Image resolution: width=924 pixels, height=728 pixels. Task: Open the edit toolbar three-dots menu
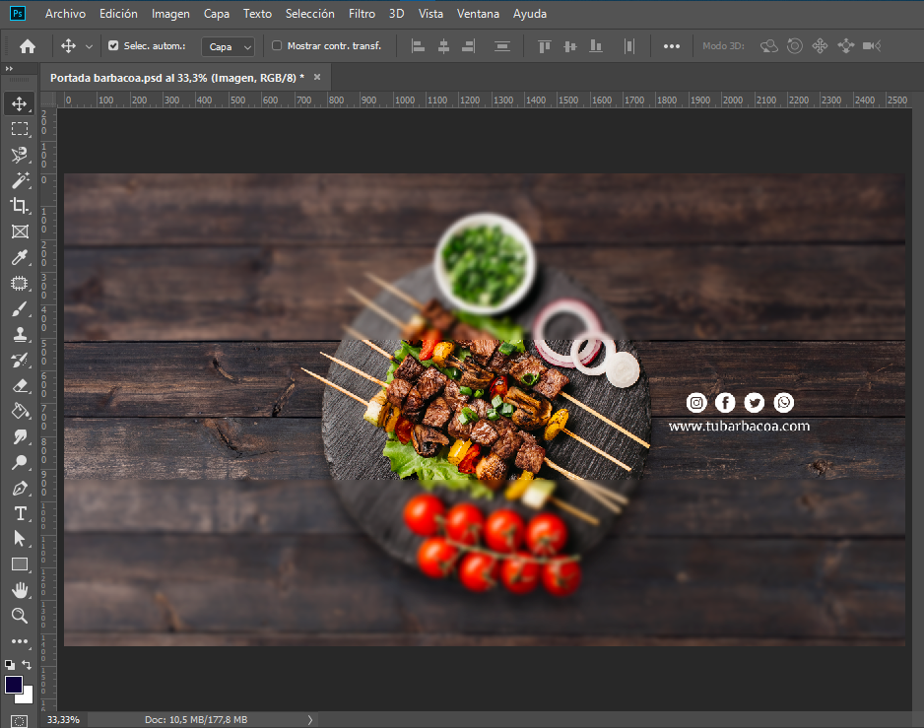[x=20, y=640]
